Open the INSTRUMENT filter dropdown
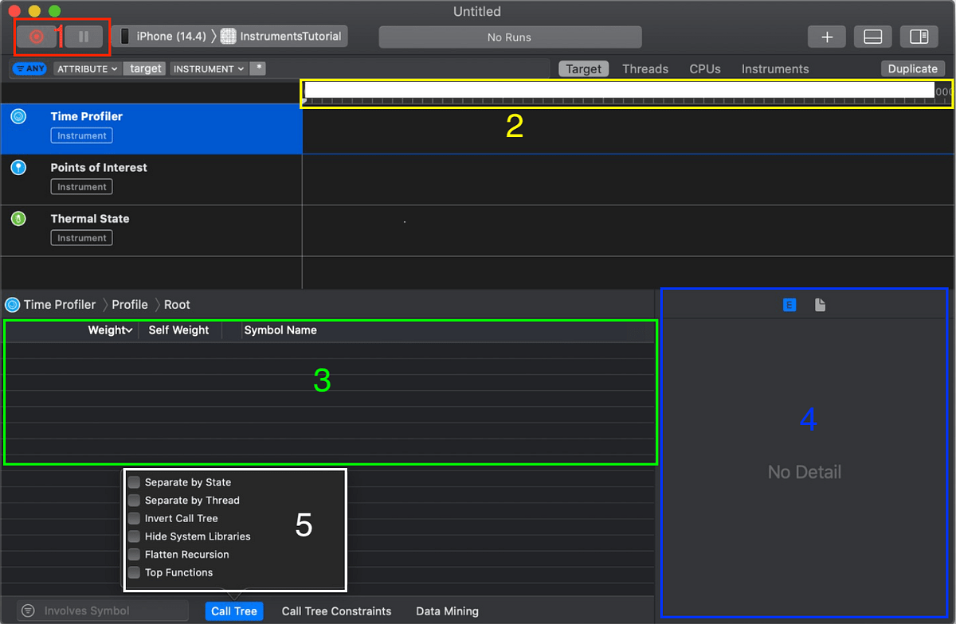 [208, 68]
